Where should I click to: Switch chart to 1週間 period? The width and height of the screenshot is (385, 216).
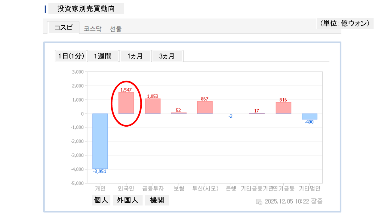[x=103, y=56]
